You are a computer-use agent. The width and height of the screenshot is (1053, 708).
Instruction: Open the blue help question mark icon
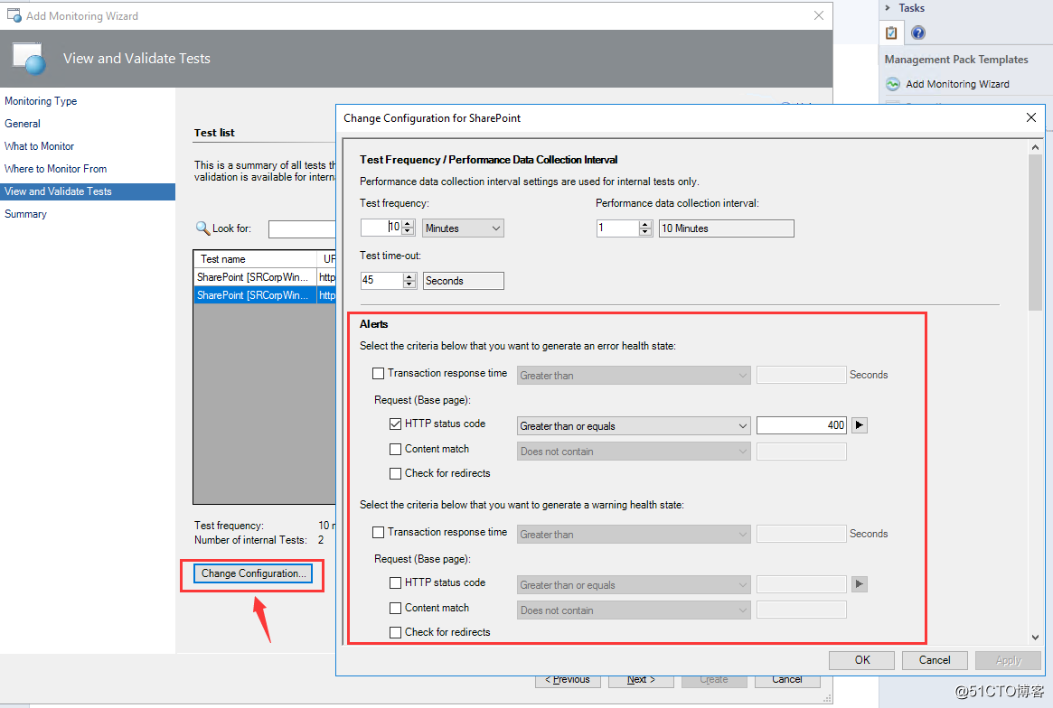(x=918, y=33)
